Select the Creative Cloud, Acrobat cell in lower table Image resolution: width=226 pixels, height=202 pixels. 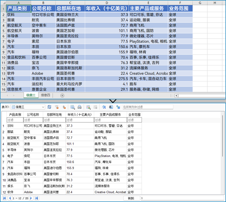[110, 192]
